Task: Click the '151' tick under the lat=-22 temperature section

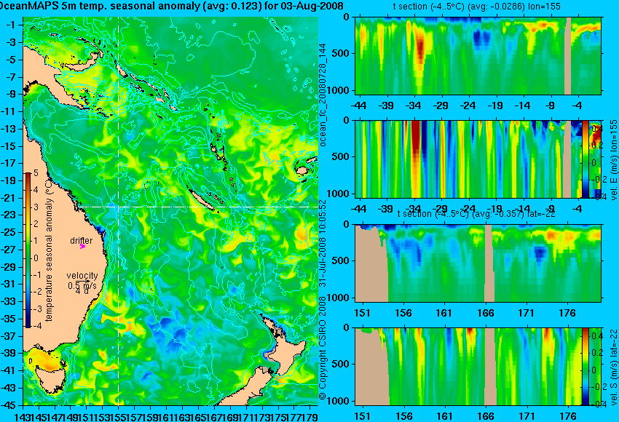Action: tap(362, 313)
